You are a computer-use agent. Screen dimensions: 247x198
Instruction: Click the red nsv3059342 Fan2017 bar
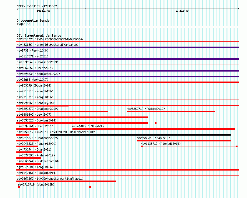[x=184, y=141]
